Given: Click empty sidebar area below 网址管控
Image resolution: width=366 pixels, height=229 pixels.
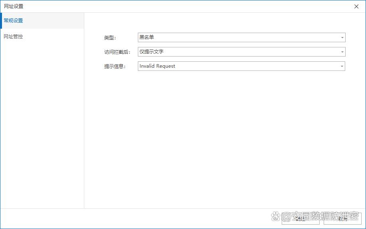Looking at the screenshot, I should (42, 119).
